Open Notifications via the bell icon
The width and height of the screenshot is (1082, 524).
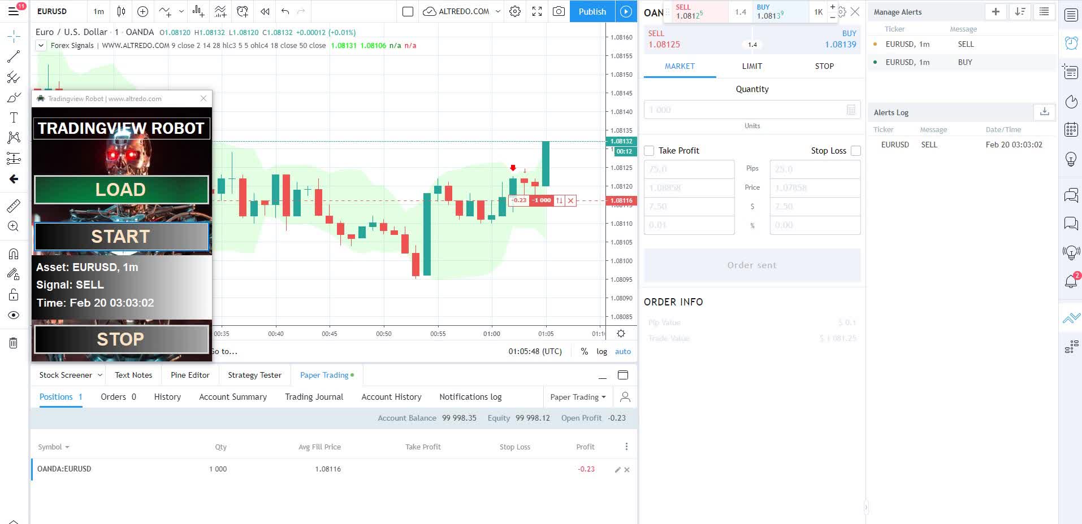click(1071, 281)
